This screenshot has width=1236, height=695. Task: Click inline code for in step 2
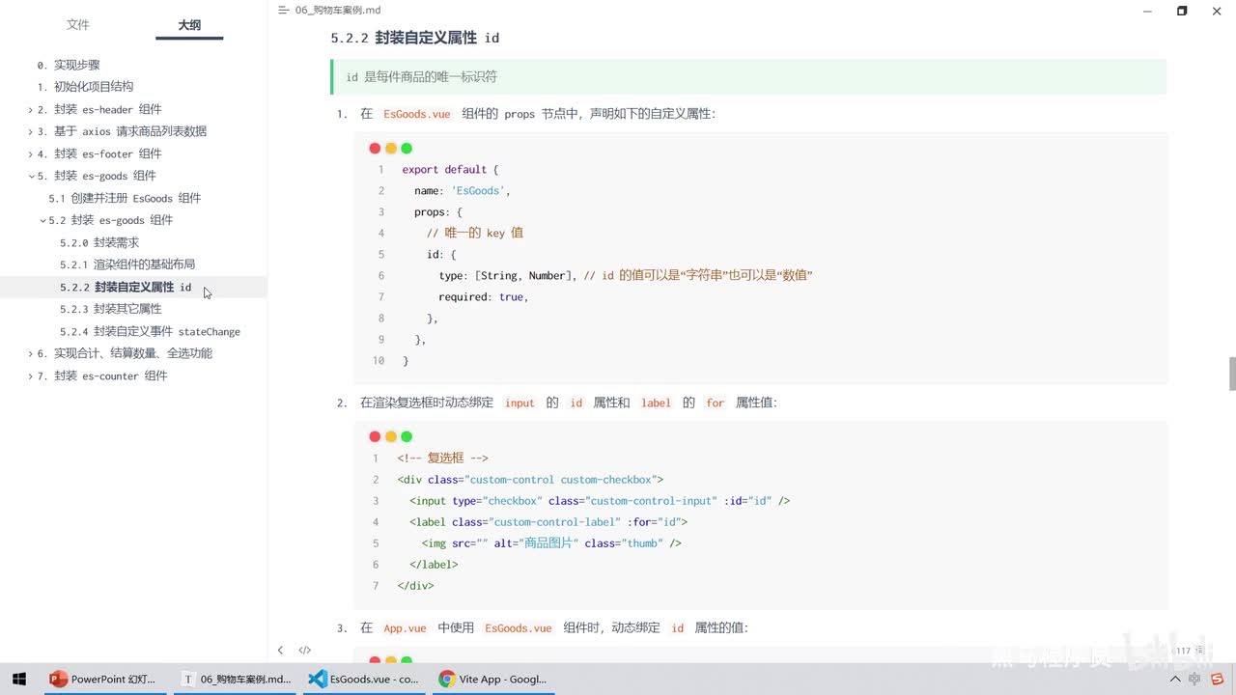(715, 403)
